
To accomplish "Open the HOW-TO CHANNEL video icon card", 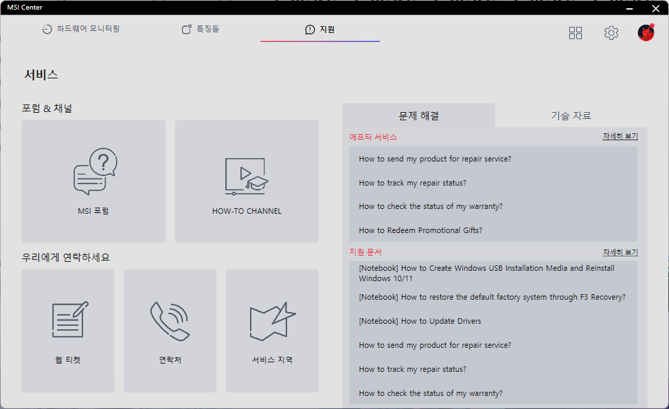I will (247, 181).
